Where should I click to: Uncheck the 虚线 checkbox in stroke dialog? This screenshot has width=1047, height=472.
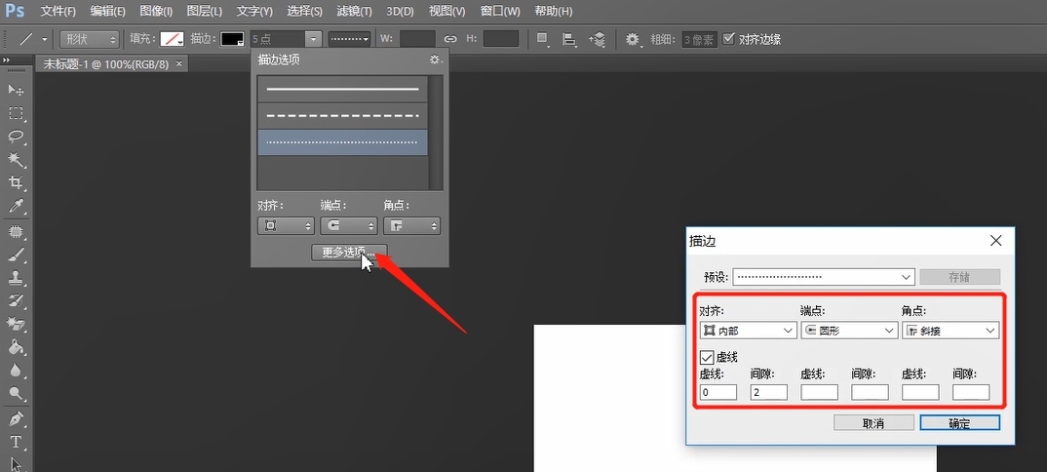[x=707, y=358]
